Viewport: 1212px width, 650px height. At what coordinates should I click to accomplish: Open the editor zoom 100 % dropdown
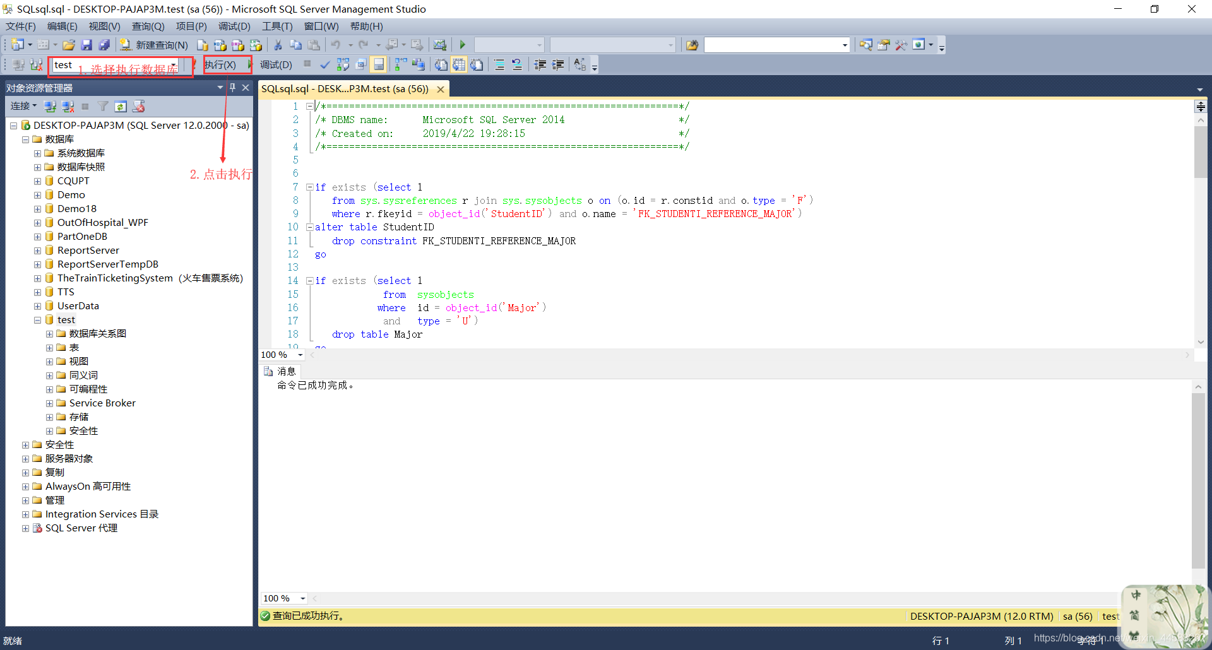click(x=300, y=355)
